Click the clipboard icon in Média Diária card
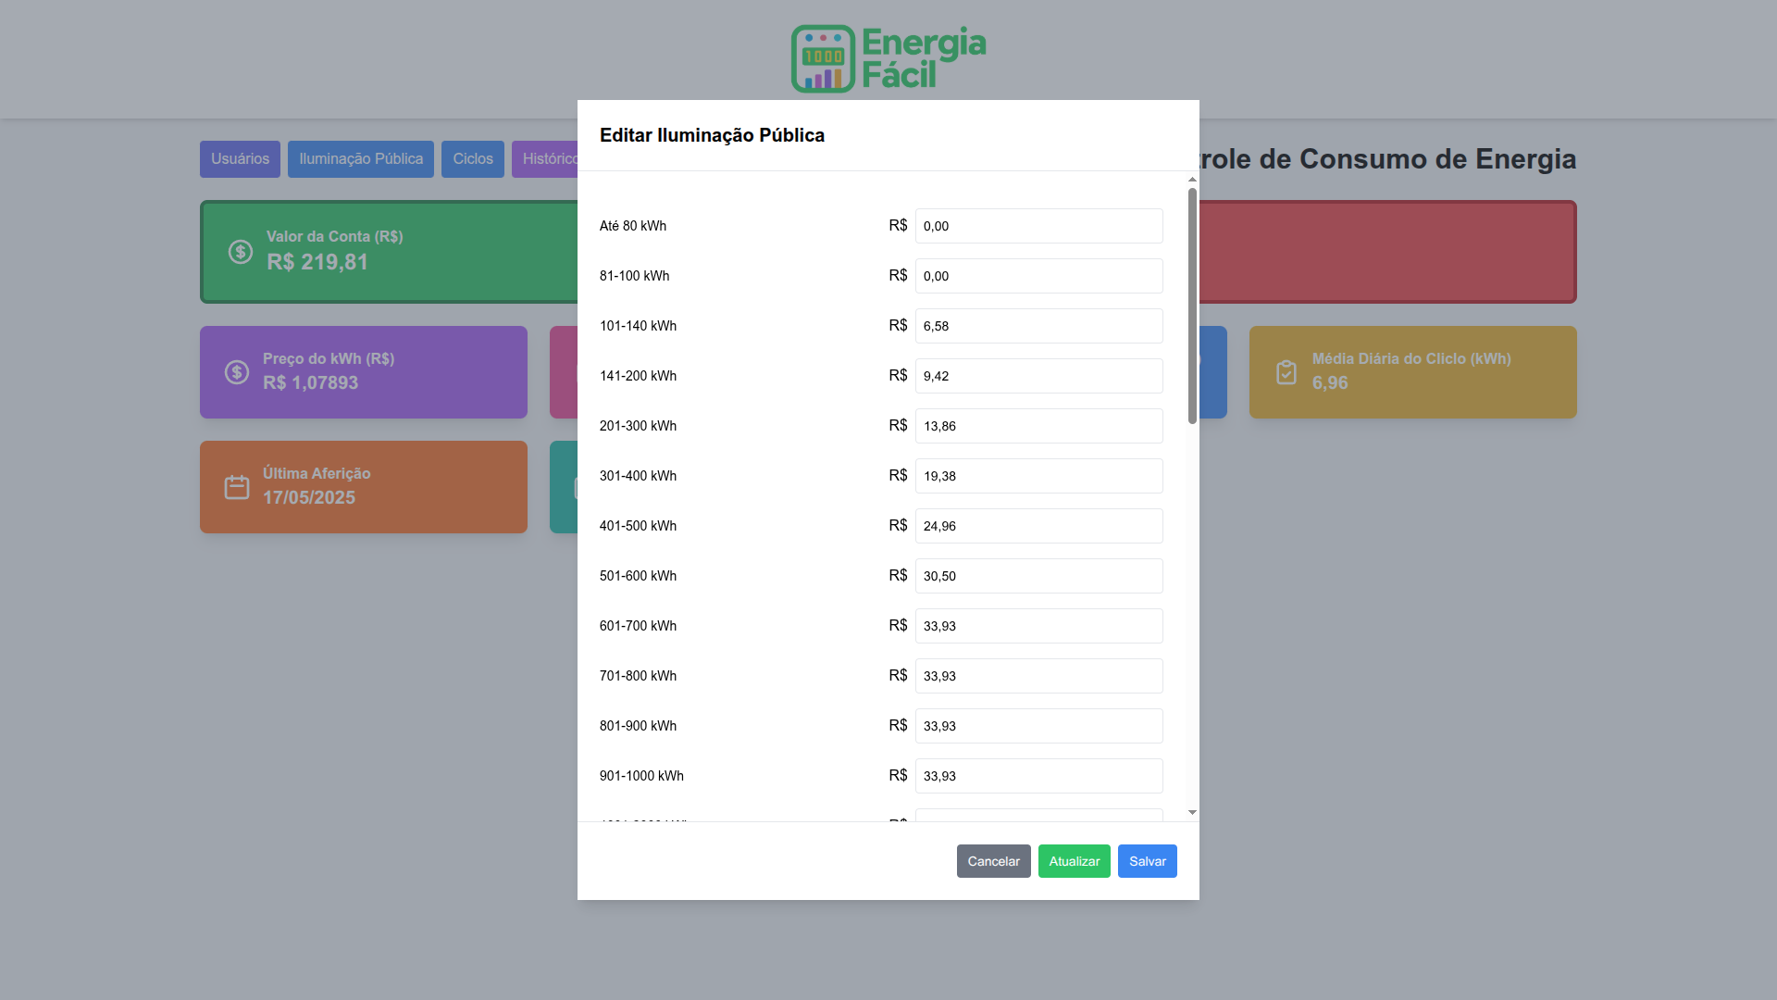The width and height of the screenshot is (1777, 1000). (x=1286, y=372)
